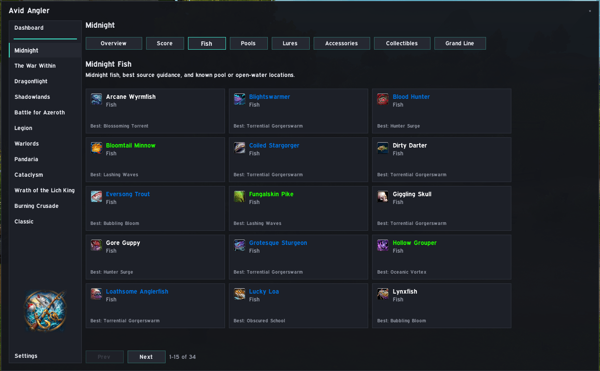Click the Fungalskin Pike name
Image resolution: width=600 pixels, height=371 pixels.
[271, 194]
